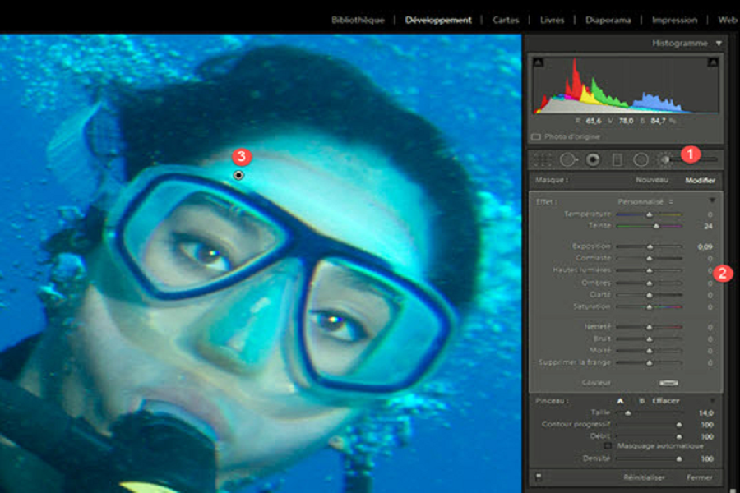
Task: Select the Red Eye correction tool
Action: coord(592,159)
